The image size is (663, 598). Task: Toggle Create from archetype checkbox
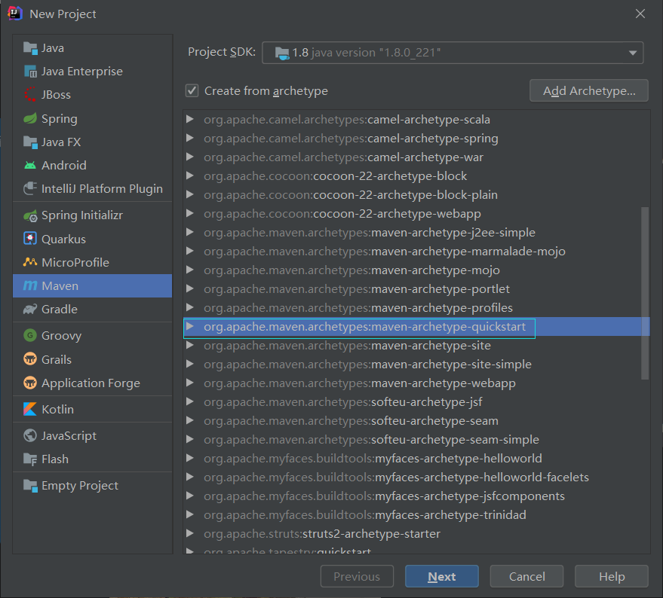click(x=192, y=91)
